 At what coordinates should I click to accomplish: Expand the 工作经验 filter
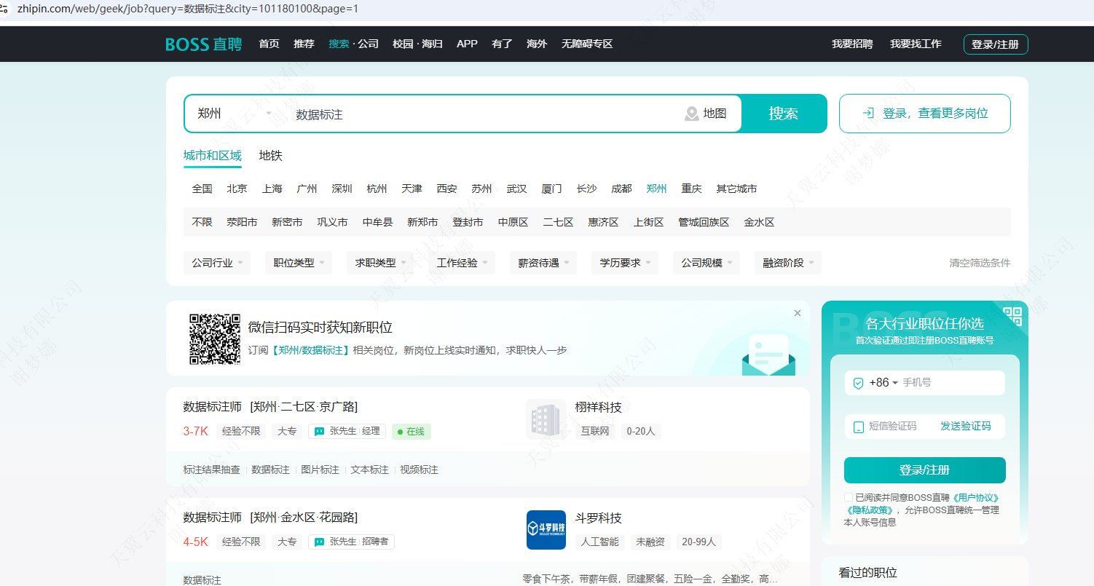coord(462,263)
